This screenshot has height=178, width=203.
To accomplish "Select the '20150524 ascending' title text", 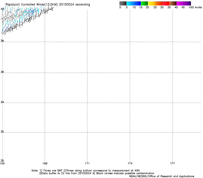I will pos(74,5).
